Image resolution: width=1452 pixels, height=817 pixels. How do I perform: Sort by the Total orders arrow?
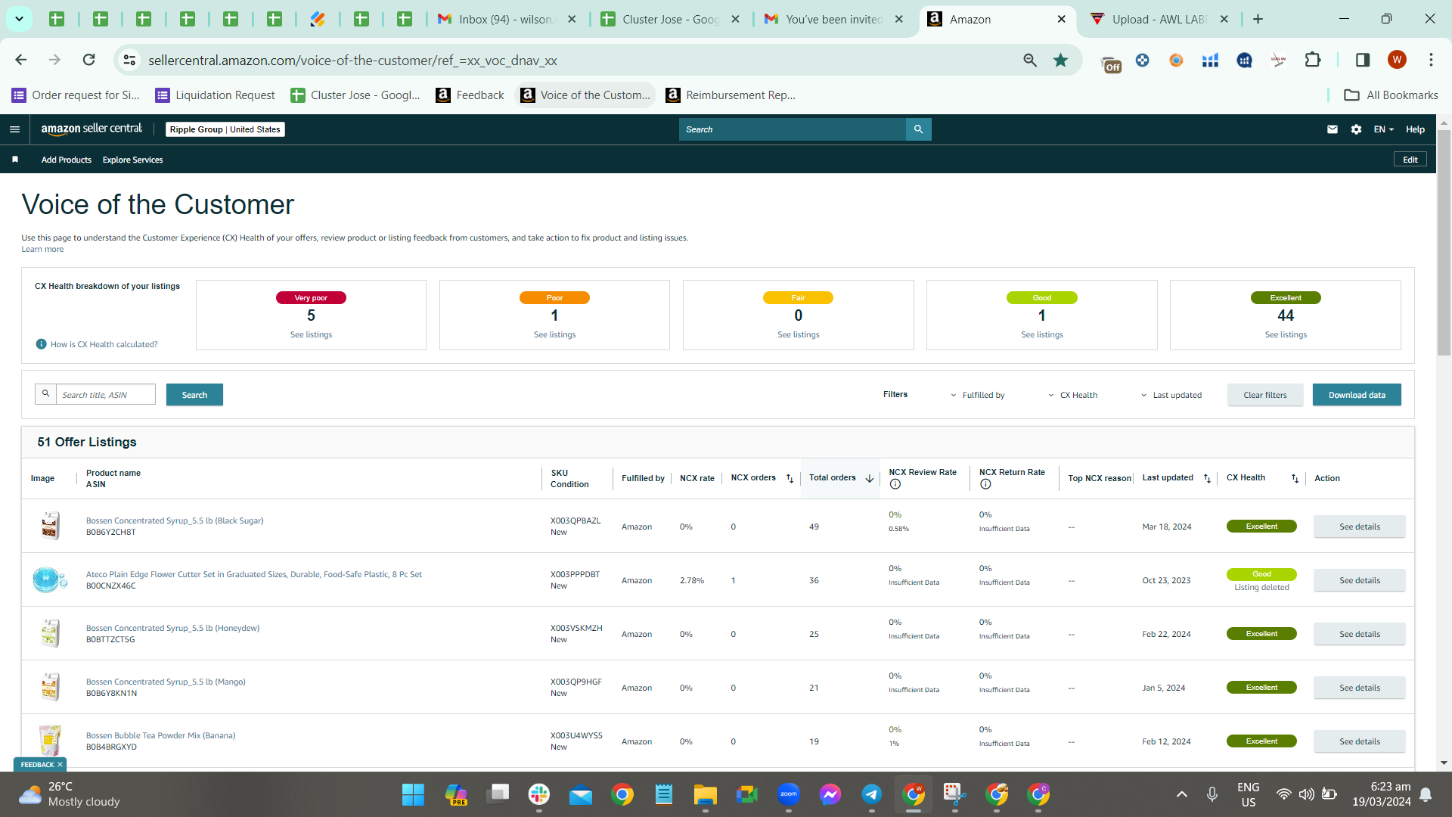[870, 478]
